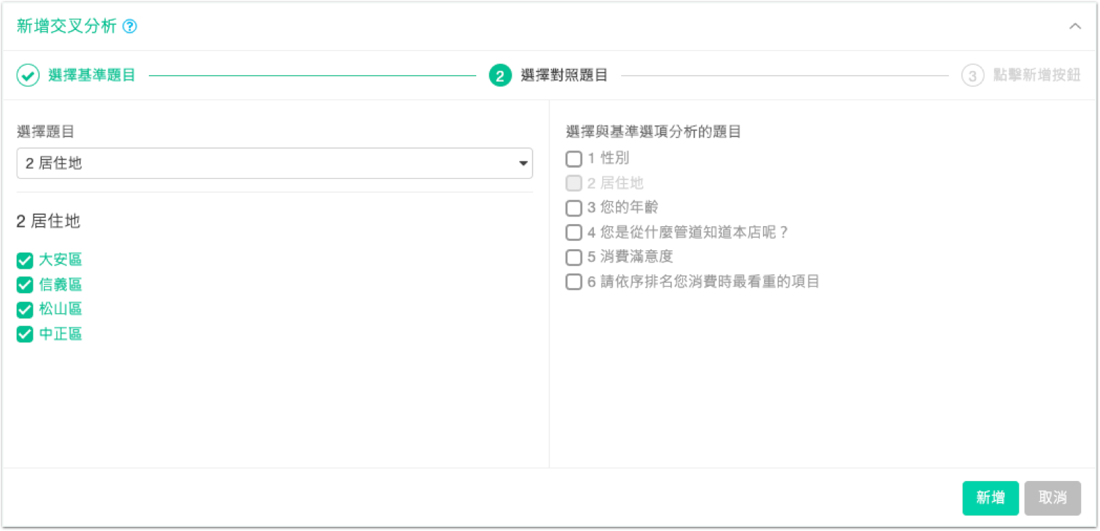This screenshot has height=531, width=1100.
Task: Check the 5 消費滿意度 checkbox
Action: (574, 257)
